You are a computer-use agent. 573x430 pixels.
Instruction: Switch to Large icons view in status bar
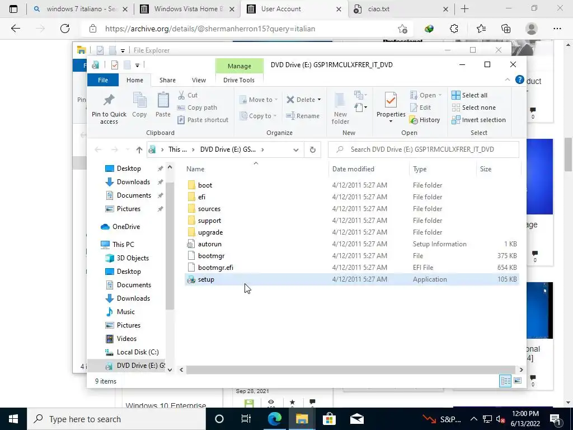pyautogui.click(x=518, y=381)
